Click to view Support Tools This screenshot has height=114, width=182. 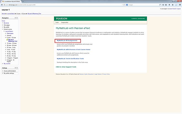coord(66,67)
